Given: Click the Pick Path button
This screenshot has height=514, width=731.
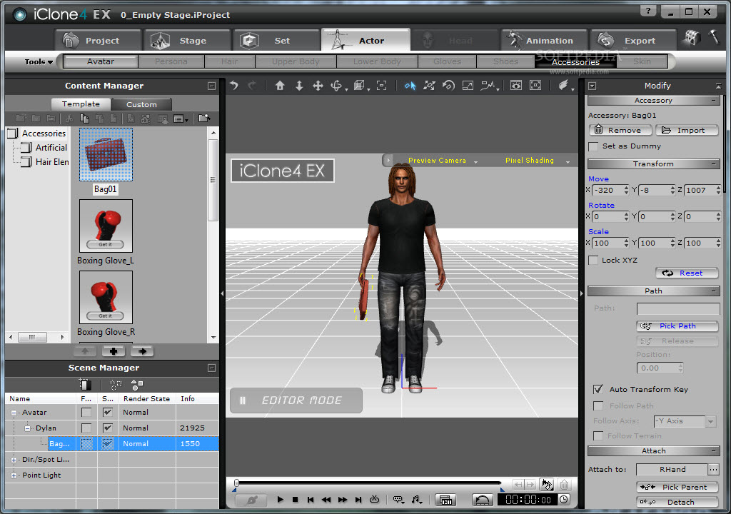Looking at the screenshot, I should click(677, 326).
